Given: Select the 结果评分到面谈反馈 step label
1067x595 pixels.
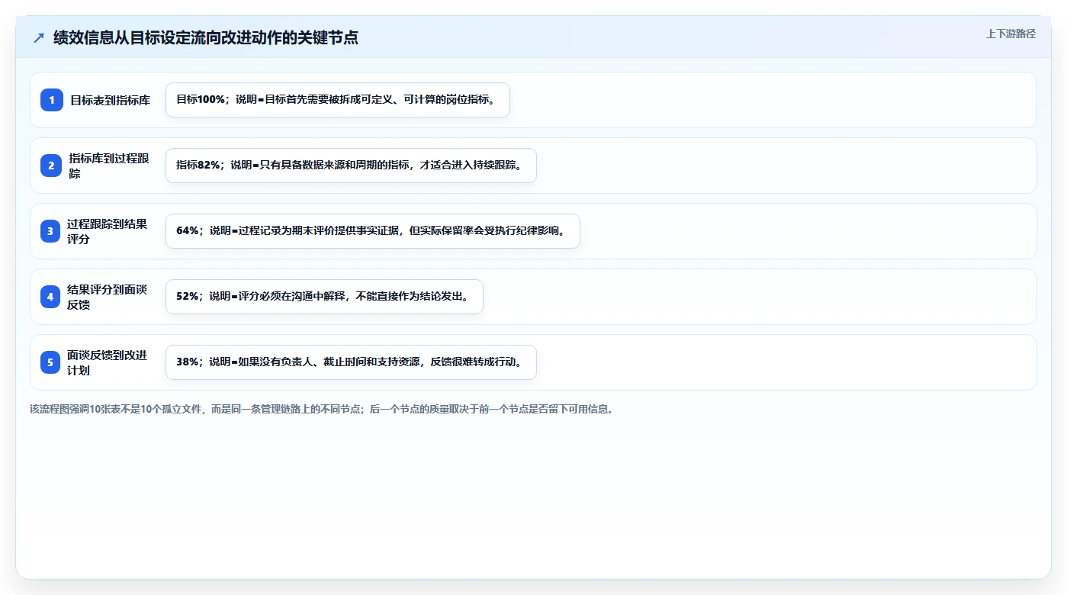Looking at the screenshot, I should coord(108,297).
